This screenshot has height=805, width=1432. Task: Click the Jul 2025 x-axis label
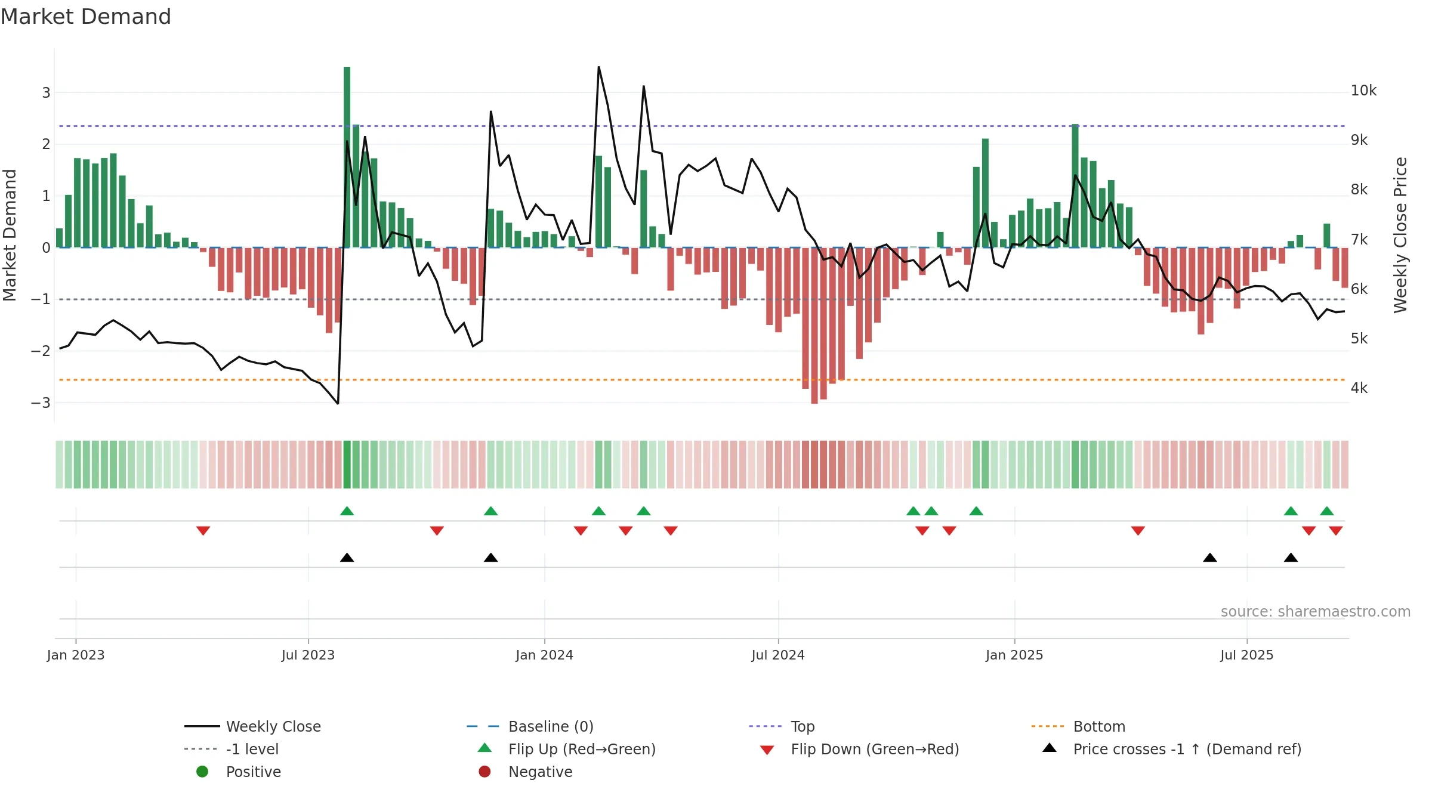pyautogui.click(x=1247, y=655)
